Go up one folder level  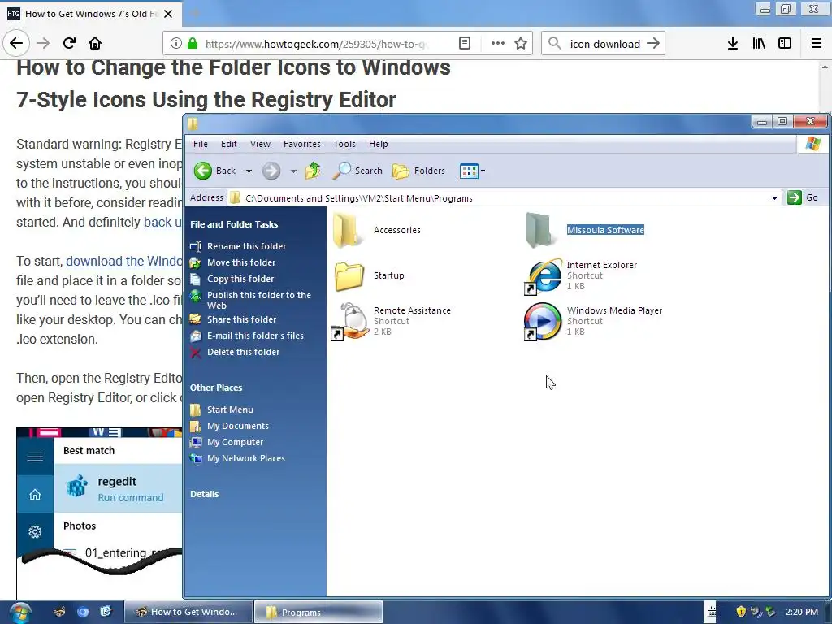313,171
